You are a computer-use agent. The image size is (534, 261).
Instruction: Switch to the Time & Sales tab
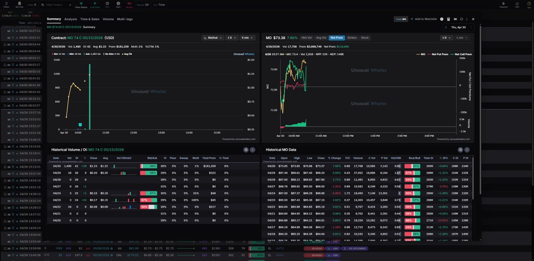click(90, 19)
